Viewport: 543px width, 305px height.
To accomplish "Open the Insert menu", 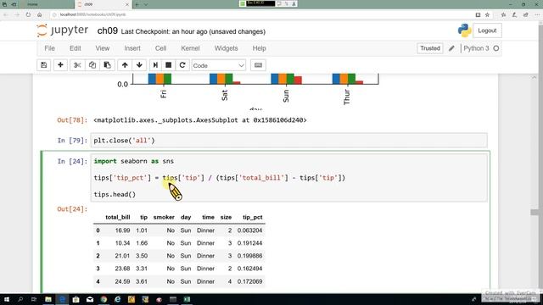I will point(132,48).
